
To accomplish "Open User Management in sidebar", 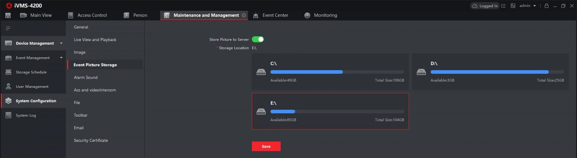I will click(x=32, y=87).
